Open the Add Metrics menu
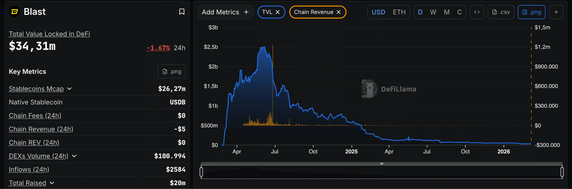Screen dimensions: 572x189 tap(225, 12)
